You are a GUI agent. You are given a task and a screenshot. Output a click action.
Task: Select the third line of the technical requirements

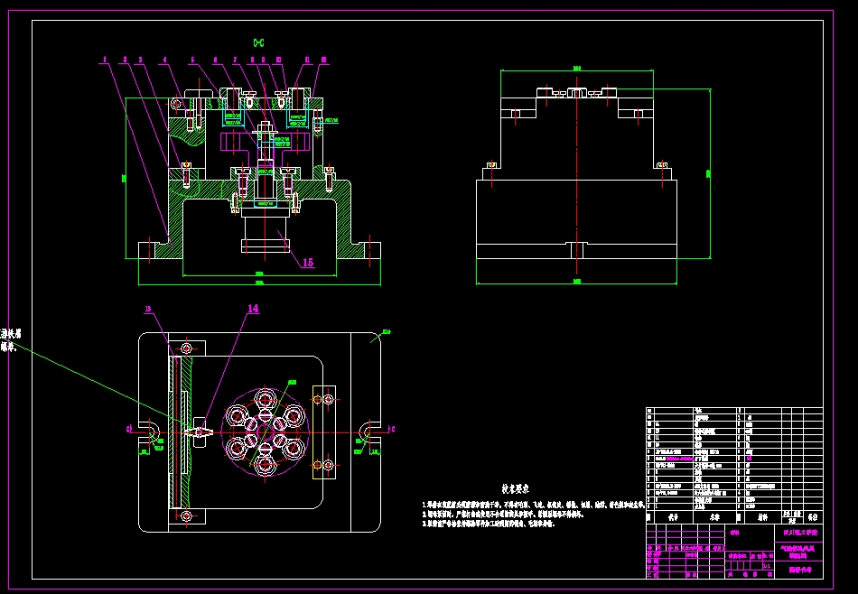pyautogui.click(x=489, y=524)
